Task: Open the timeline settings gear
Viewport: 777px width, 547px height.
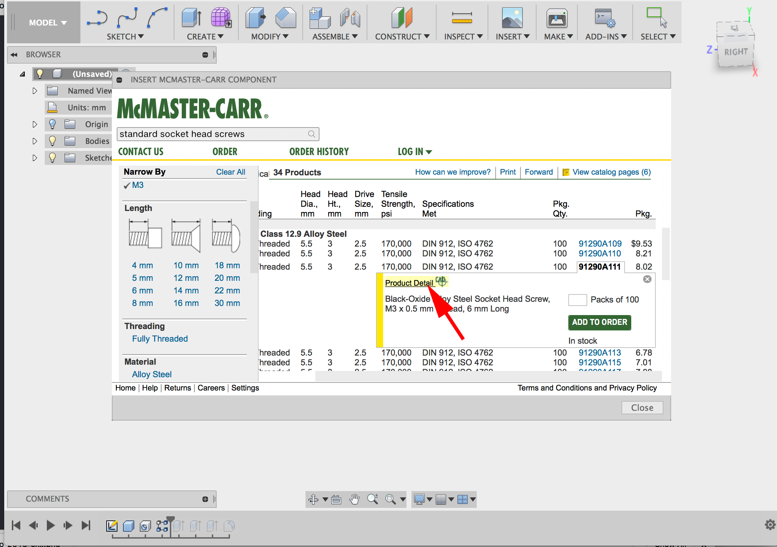Action: (x=770, y=525)
